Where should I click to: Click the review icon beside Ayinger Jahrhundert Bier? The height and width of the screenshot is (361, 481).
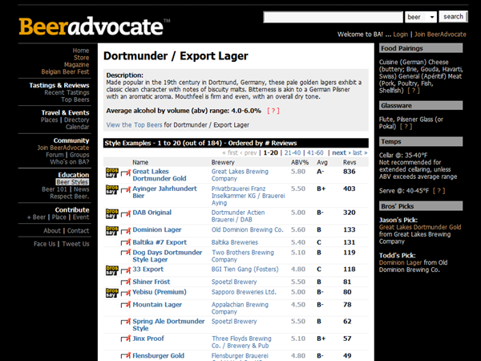click(126, 190)
